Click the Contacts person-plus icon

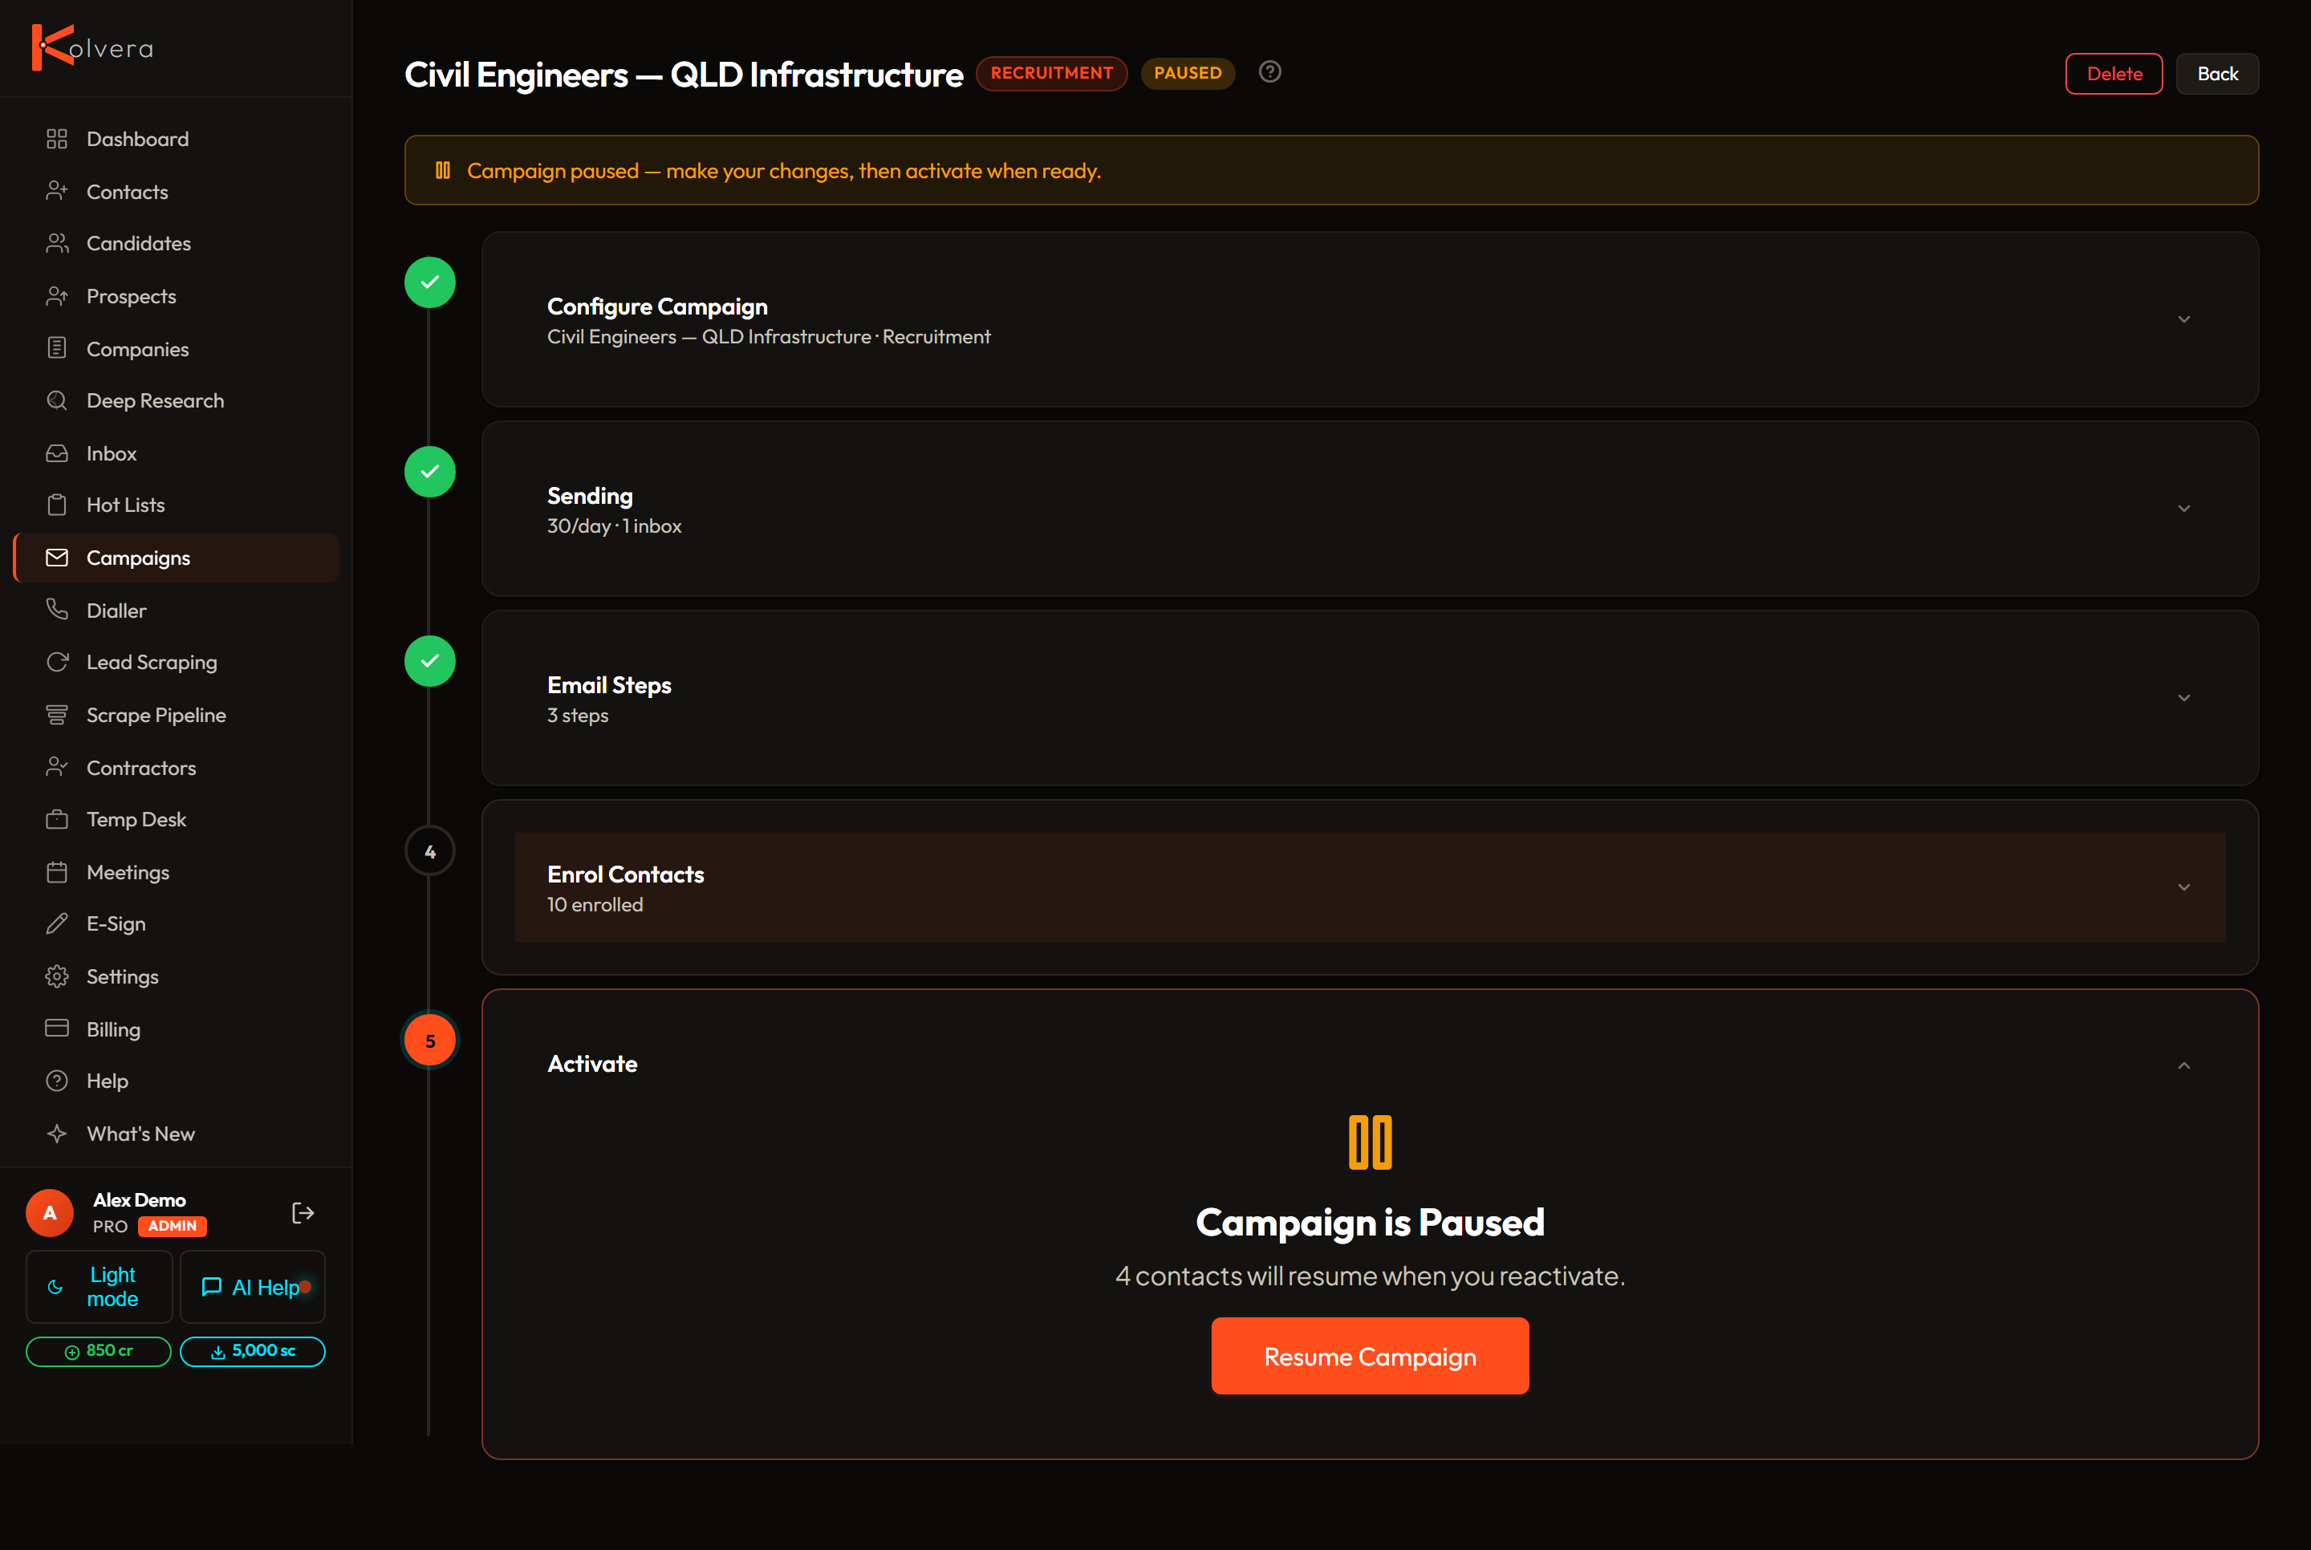[x=57, y=192]
